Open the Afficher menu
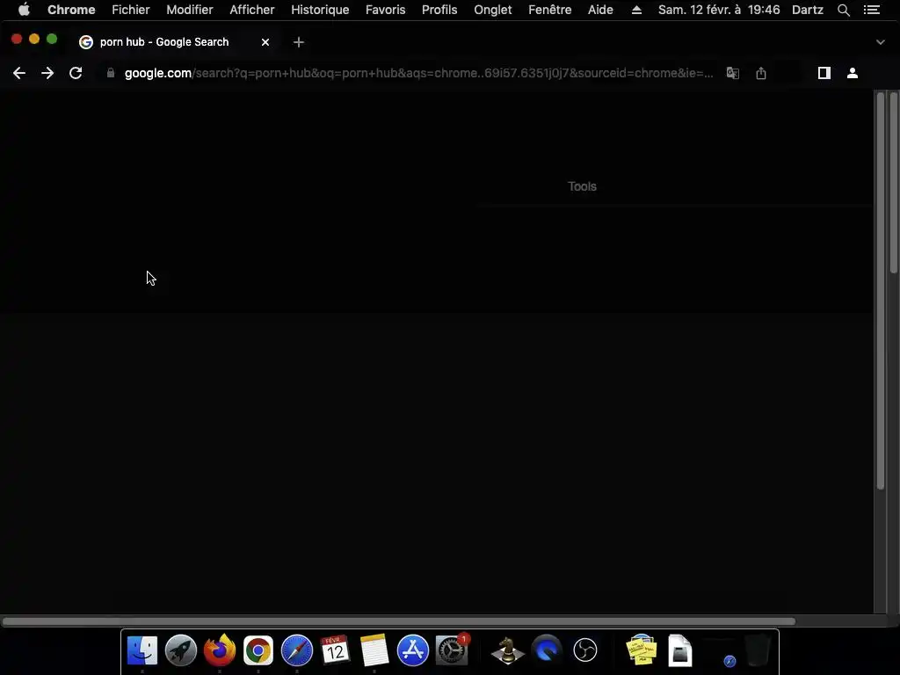 (x=251, y=10)
